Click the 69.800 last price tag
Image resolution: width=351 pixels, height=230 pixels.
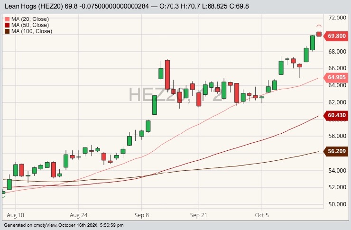[x=336, y=36]
